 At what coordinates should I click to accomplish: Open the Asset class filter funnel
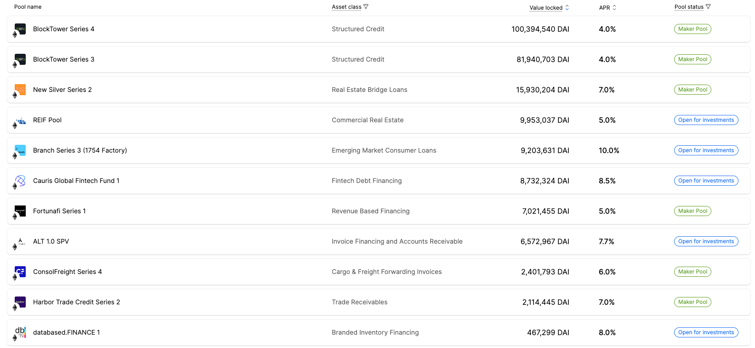click(366, 6)
